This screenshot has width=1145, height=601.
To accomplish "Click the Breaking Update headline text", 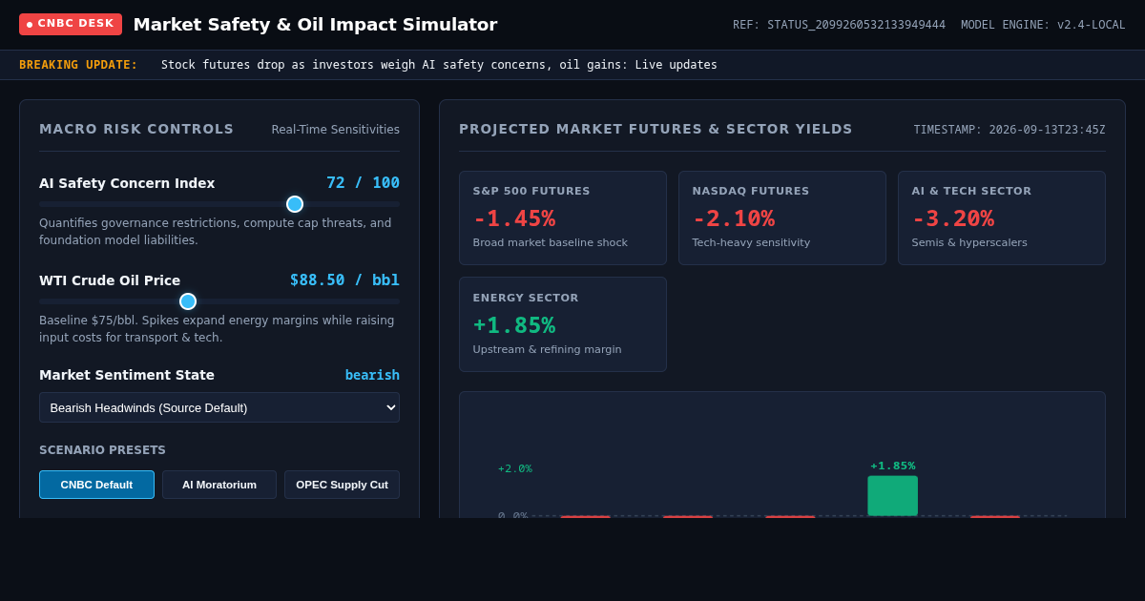I will pyautogui.click(x=439, y=65).
